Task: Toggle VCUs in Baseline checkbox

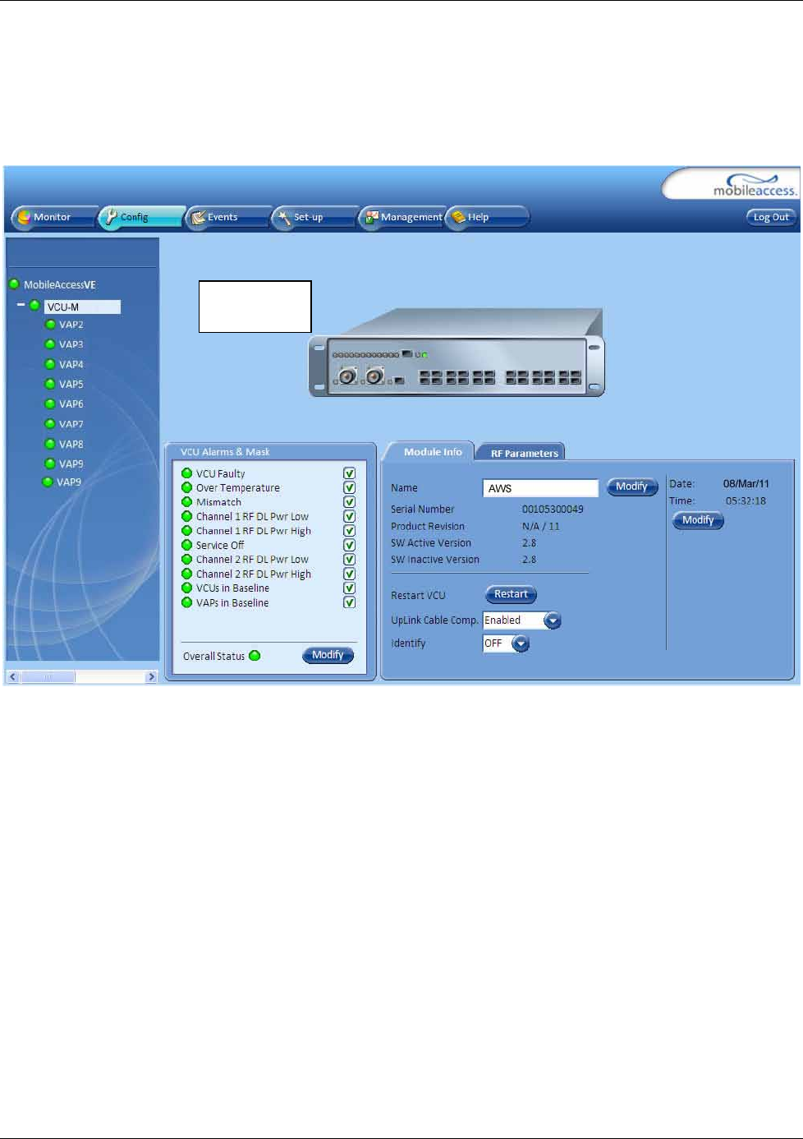Action: [349, 588]
